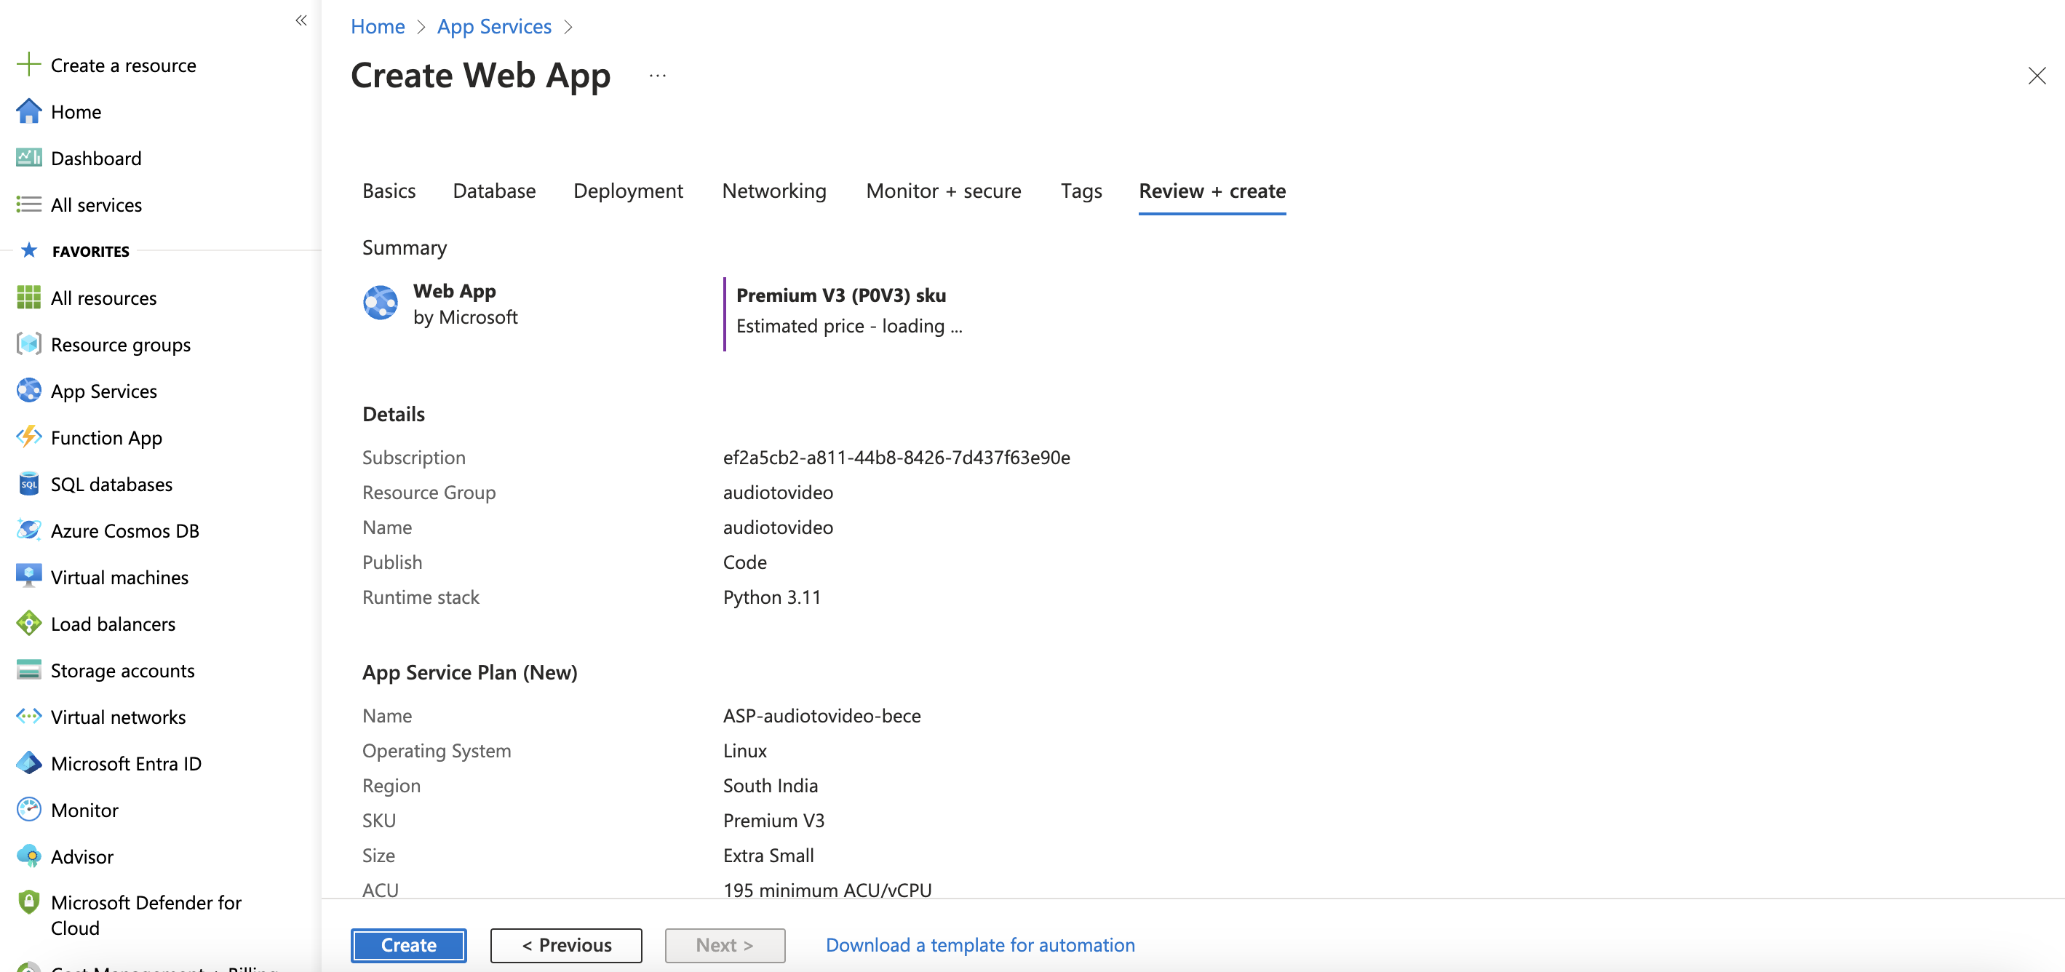The height and width of the screenshot is (972, 2065).
Task: Open Function App lightning icon
Action: click(29, 437)
